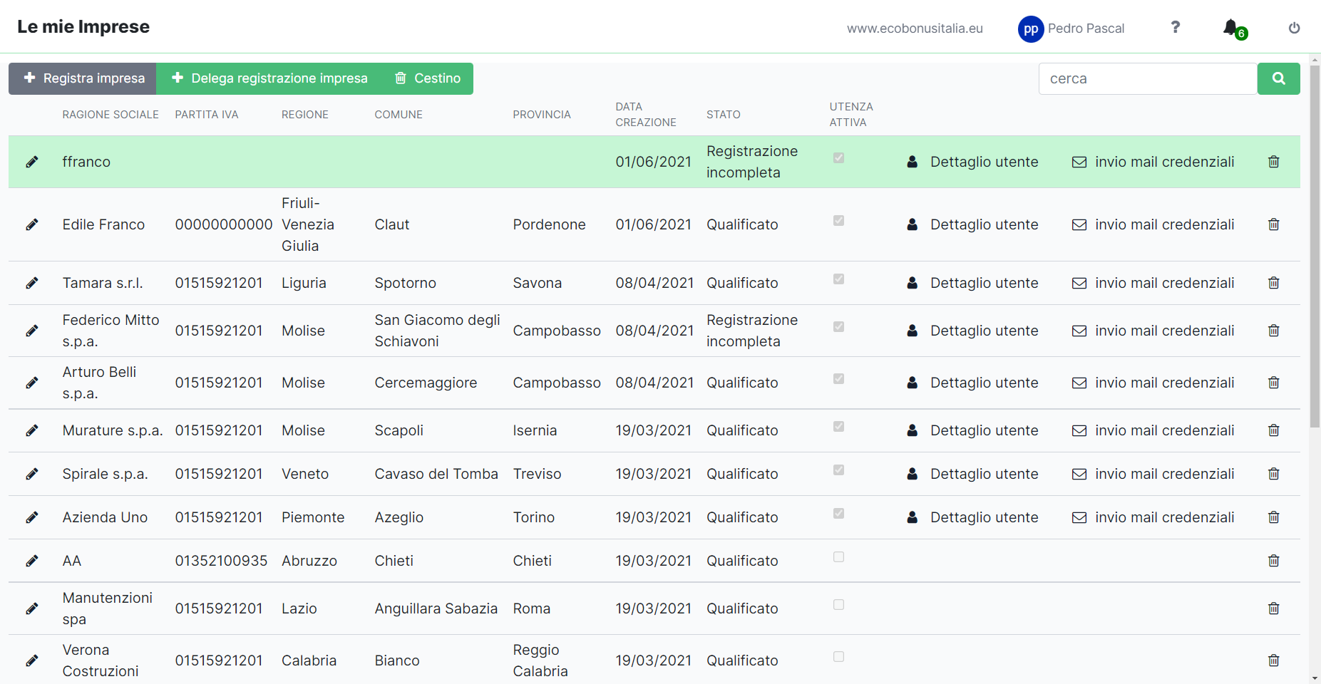The height and width of the screenshot is (684, 1321).
Task: Sort by Provincia column header
Action: pyautogui.click(x=542, y=115)
